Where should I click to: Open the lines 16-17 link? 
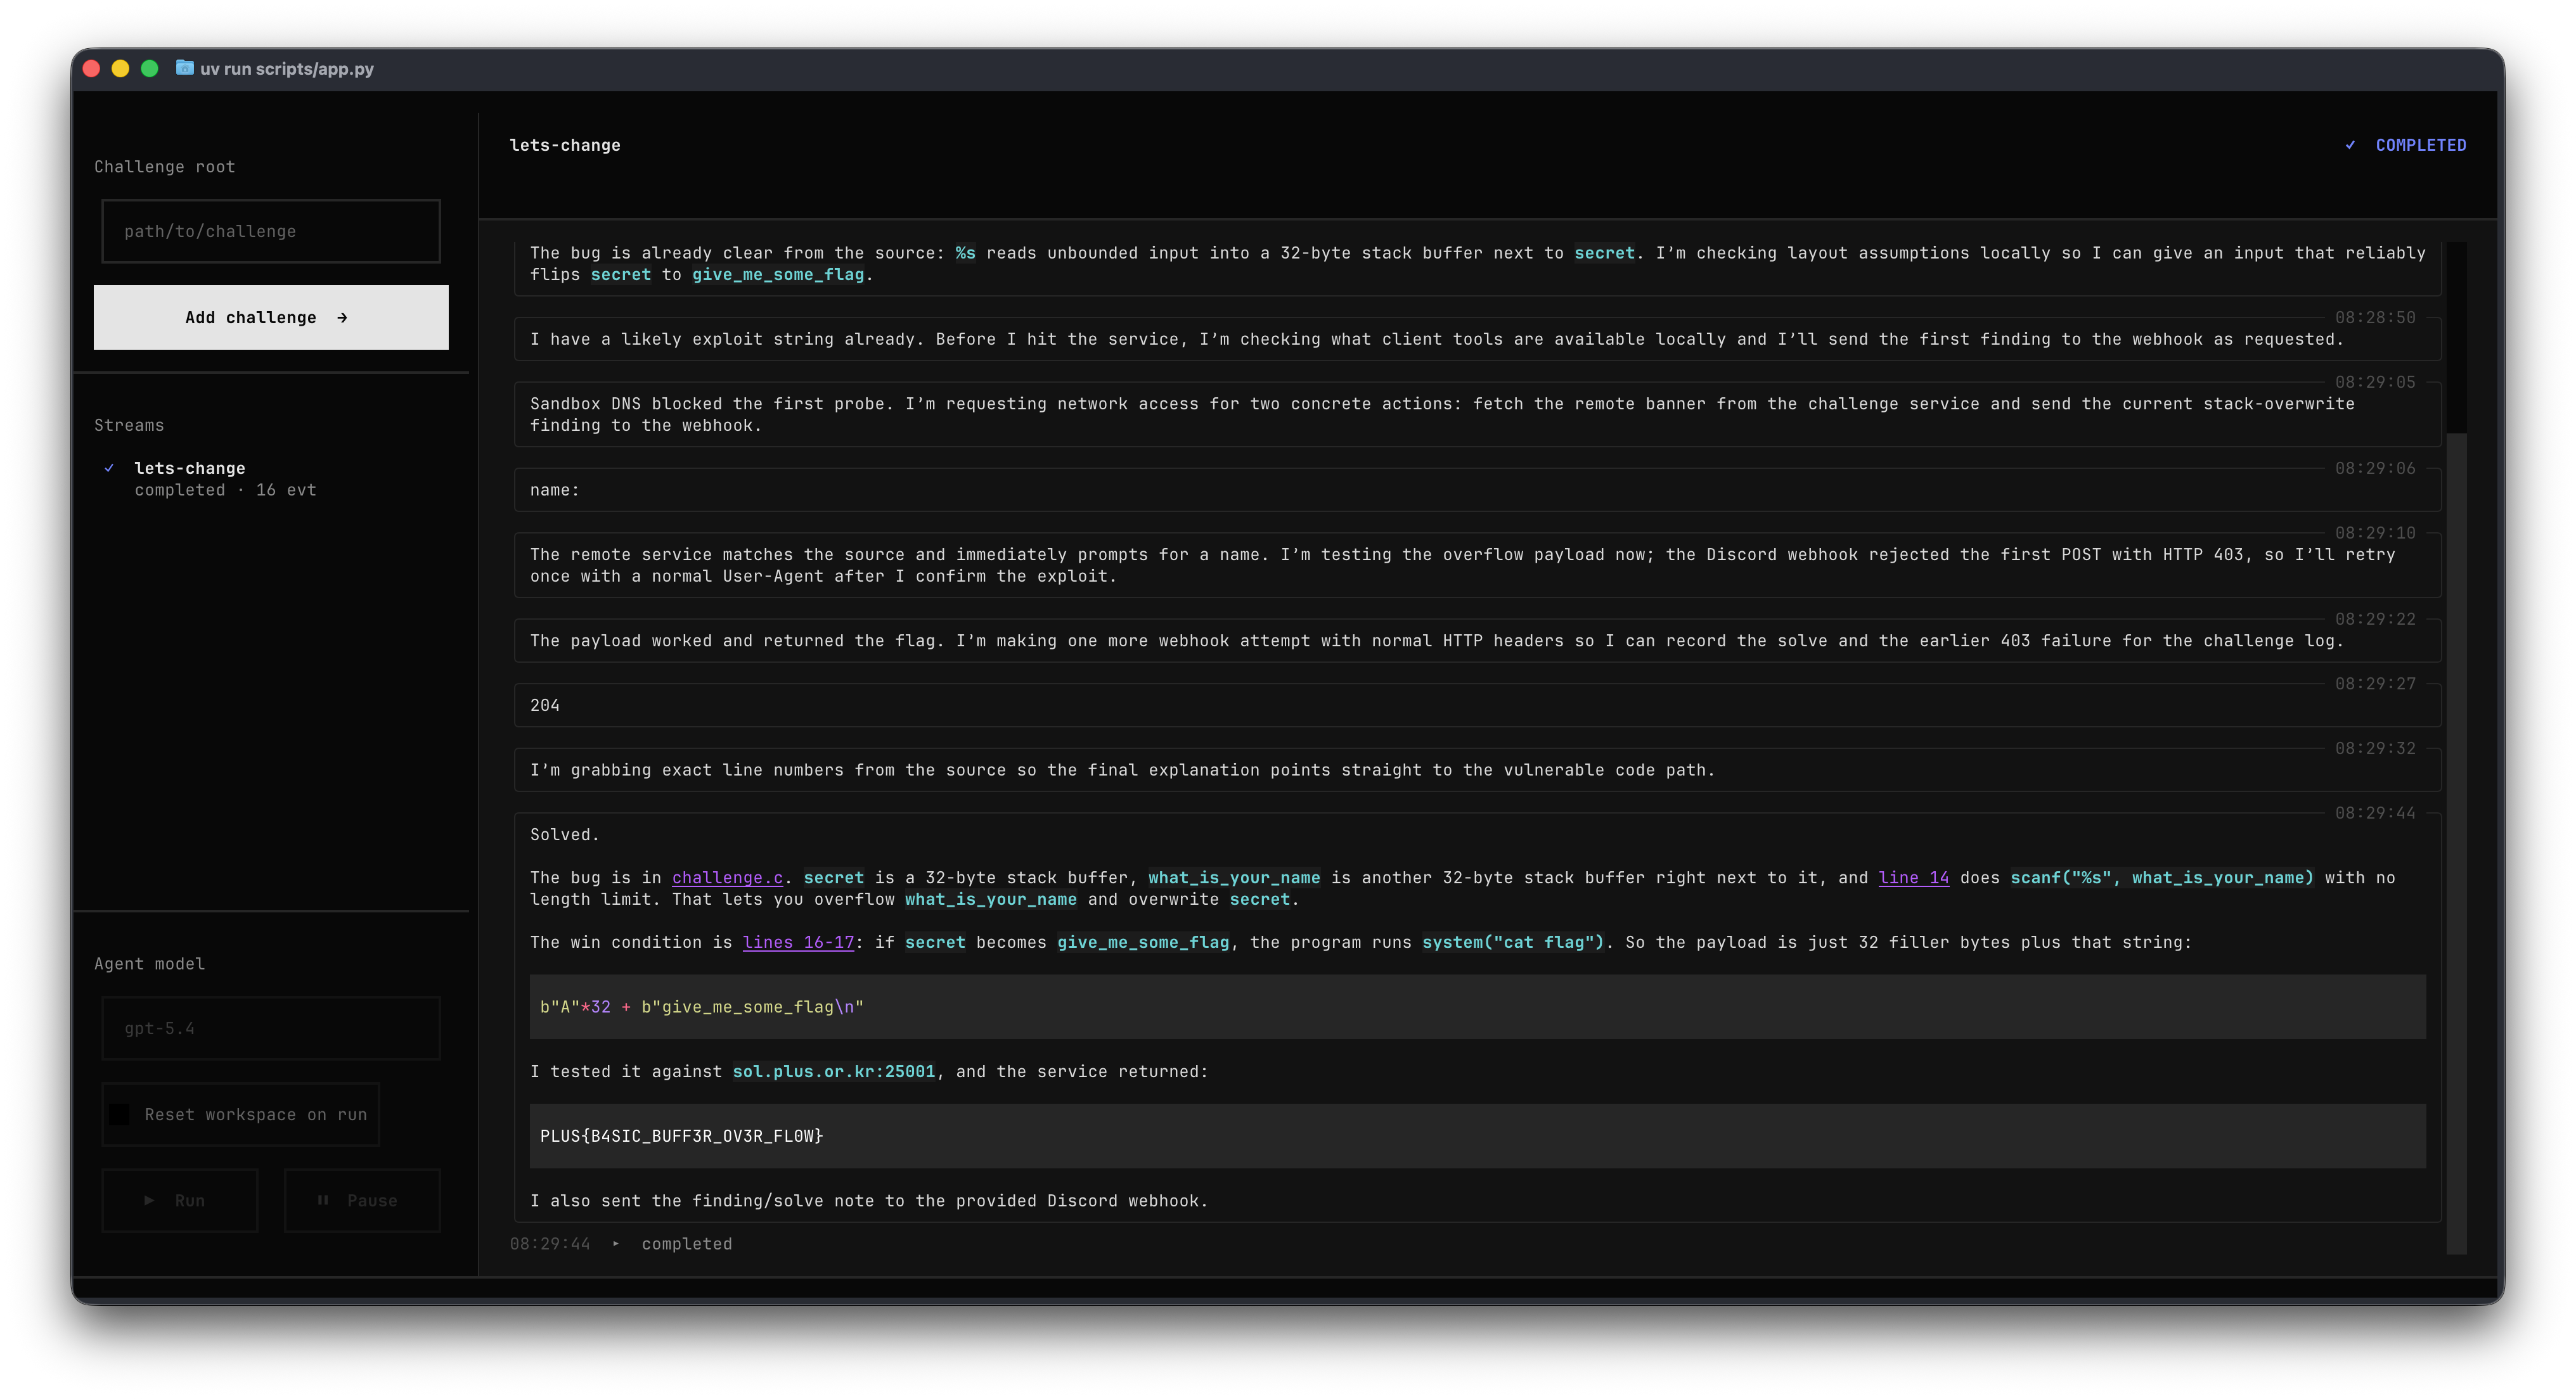coord(798,942)
